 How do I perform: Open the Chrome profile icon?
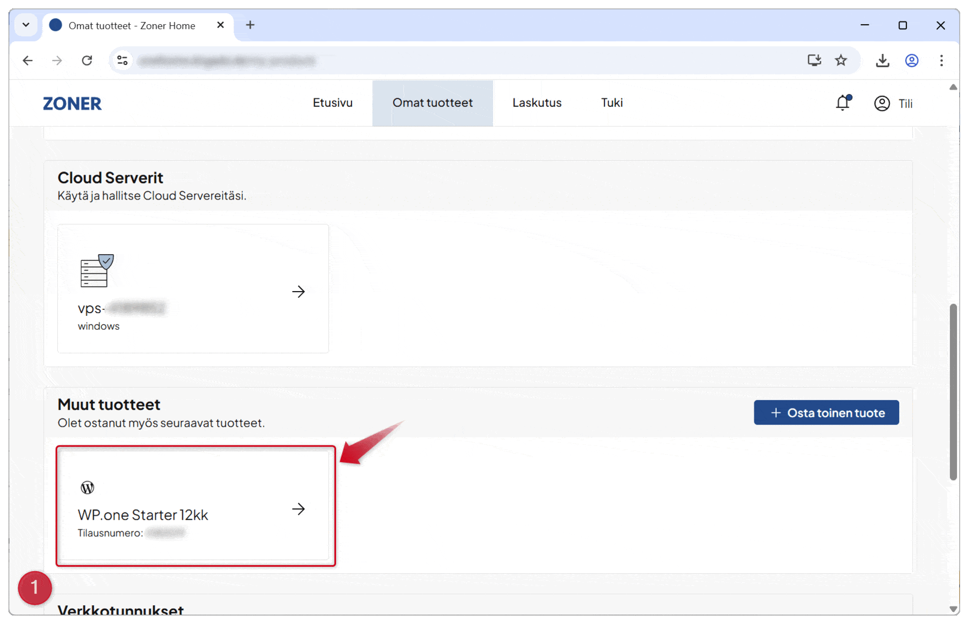pos(912,61)
